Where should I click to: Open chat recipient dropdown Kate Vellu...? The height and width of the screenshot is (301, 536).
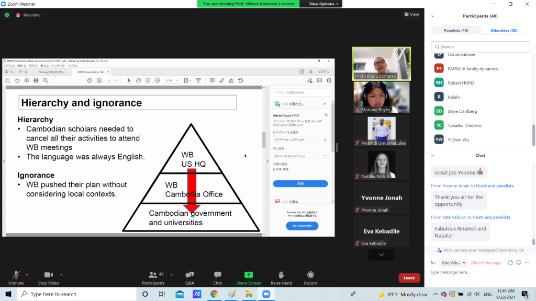click(453, 263)
